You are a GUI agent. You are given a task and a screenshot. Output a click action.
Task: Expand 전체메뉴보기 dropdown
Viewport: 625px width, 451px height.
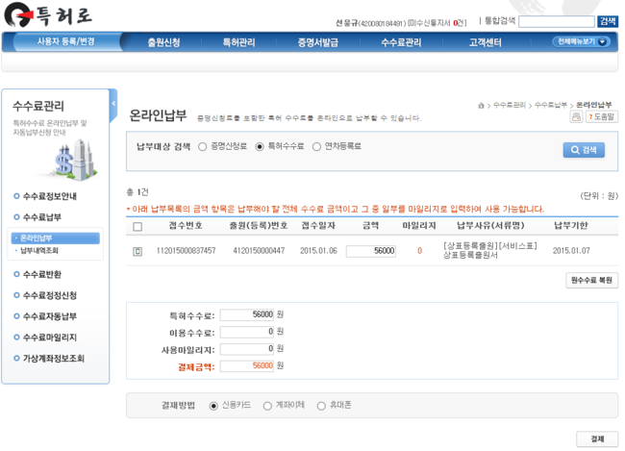pos(581,42)
